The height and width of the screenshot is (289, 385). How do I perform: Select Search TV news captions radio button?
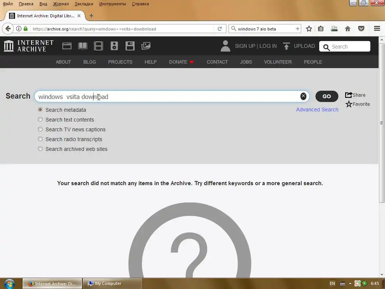coord(40,129)
